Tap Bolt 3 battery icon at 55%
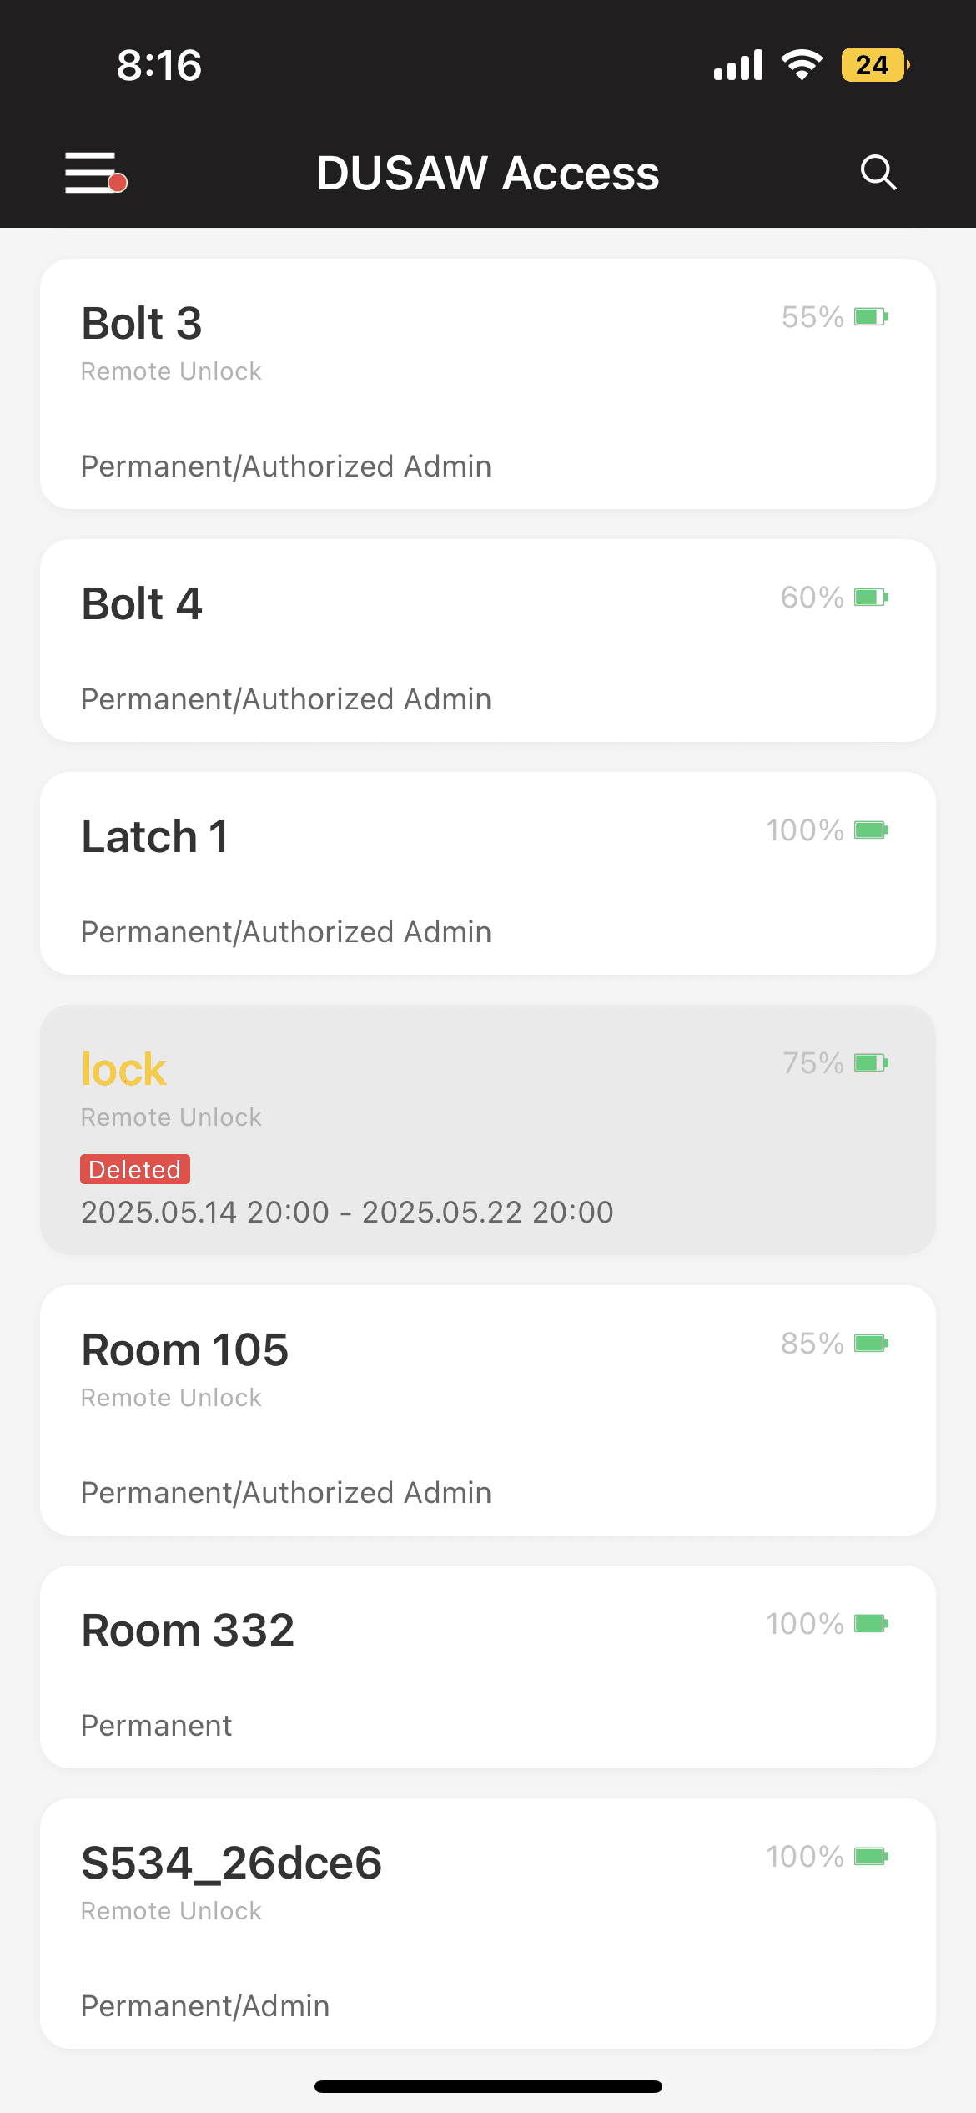976x2113 pixels. [x=871, y=317]
